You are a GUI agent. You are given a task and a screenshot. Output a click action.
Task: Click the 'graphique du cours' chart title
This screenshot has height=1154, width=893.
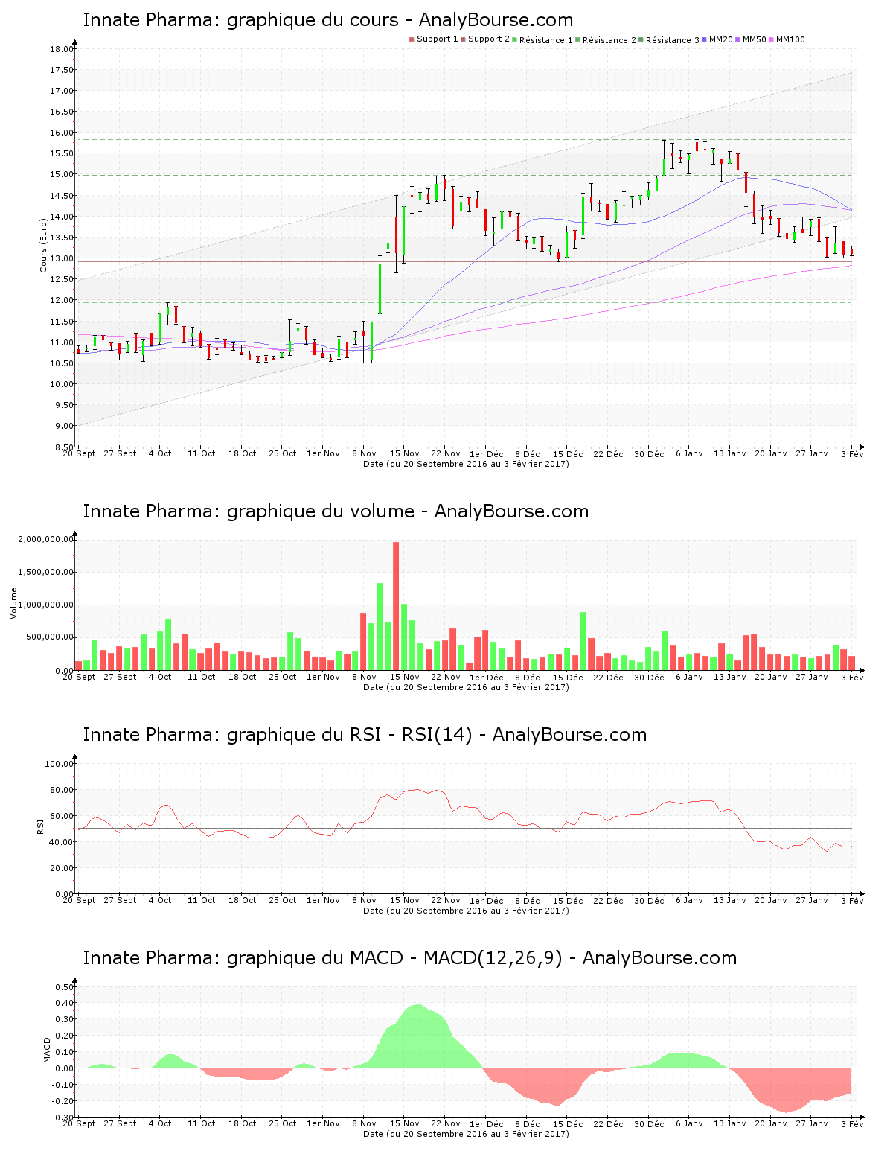[328, 20]
